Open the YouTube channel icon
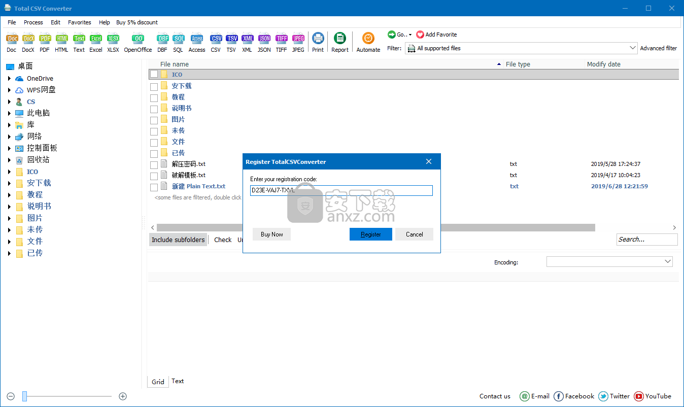The width and height of the screenshot is (684, 407). coord(639,396)
